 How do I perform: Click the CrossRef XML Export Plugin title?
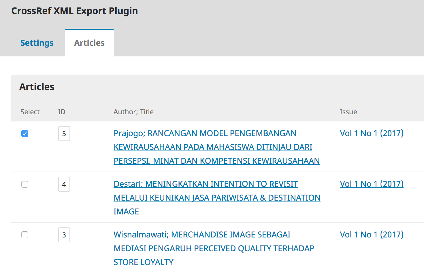coord(75,11)
